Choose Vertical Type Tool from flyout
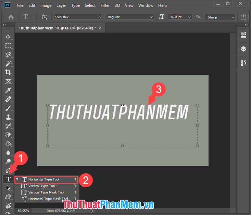This screenshot has height=215, width=251. [46, 186]
